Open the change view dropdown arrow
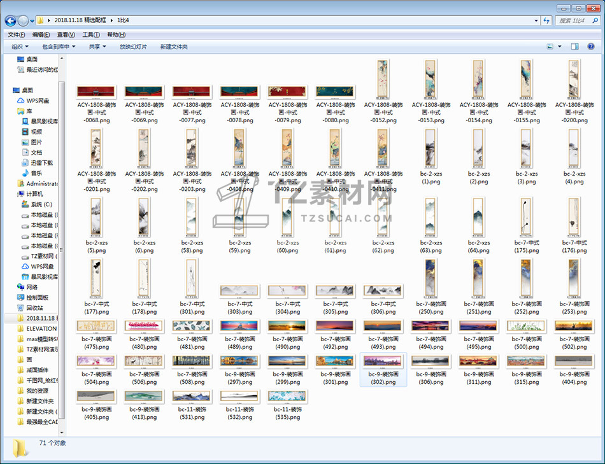605x464 pixels. 560,46
